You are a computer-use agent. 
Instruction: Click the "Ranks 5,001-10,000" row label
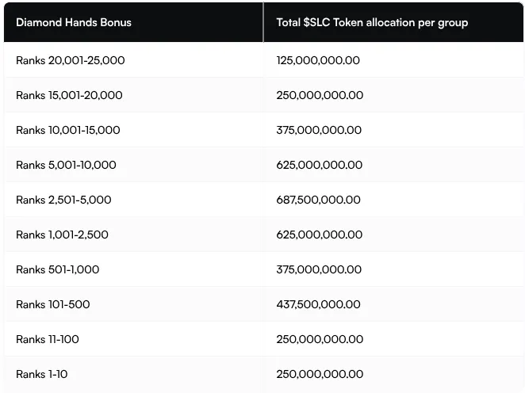[66, 165]
